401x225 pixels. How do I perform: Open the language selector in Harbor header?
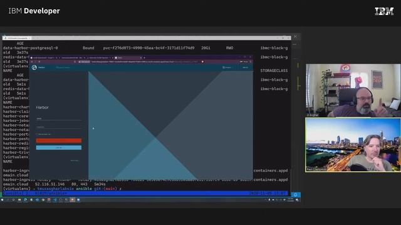point(227,67)
